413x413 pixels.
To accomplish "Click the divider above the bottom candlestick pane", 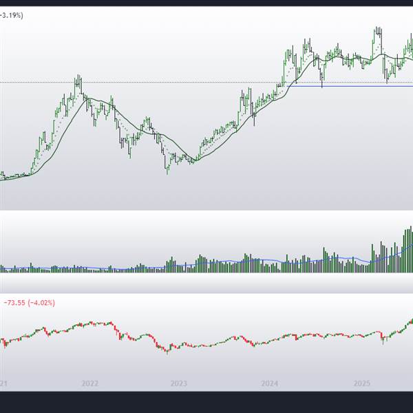I will (206, 294).
